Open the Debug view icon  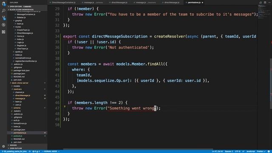click(3, 25)
